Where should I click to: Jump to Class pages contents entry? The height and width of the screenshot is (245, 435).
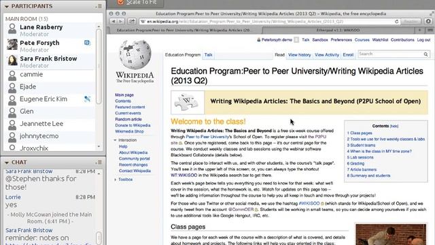360,133
